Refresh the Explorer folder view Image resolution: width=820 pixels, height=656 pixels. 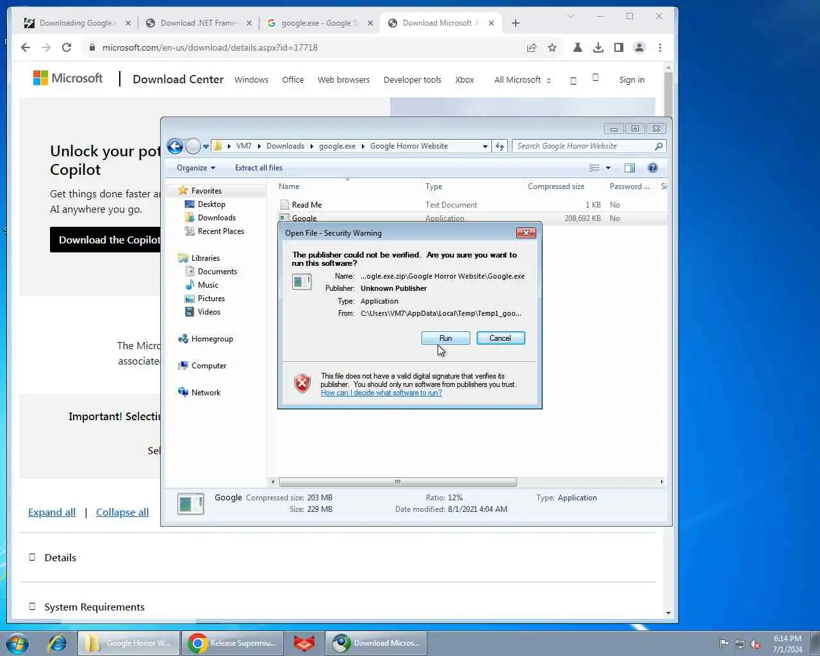500,146
